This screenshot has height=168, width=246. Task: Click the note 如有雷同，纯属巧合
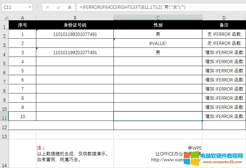pos(59,160)
